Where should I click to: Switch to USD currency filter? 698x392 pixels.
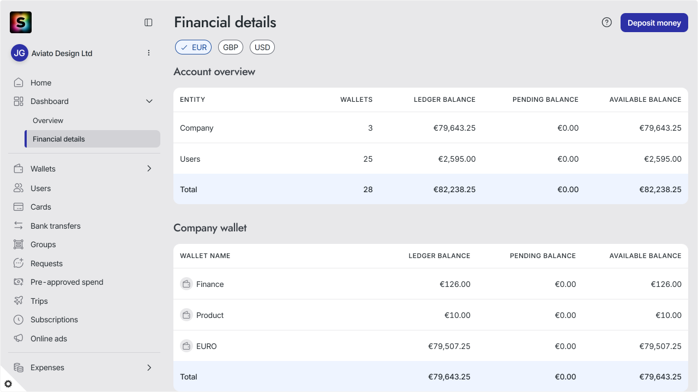tap(262, 47)
